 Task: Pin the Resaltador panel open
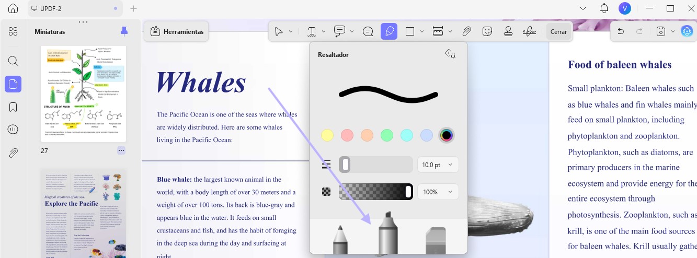(450, 54)
